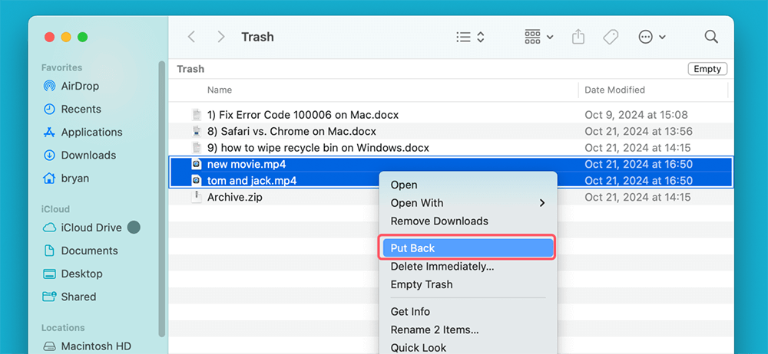
Task: Click the Shared folder icon
Action: pos(49,297)
